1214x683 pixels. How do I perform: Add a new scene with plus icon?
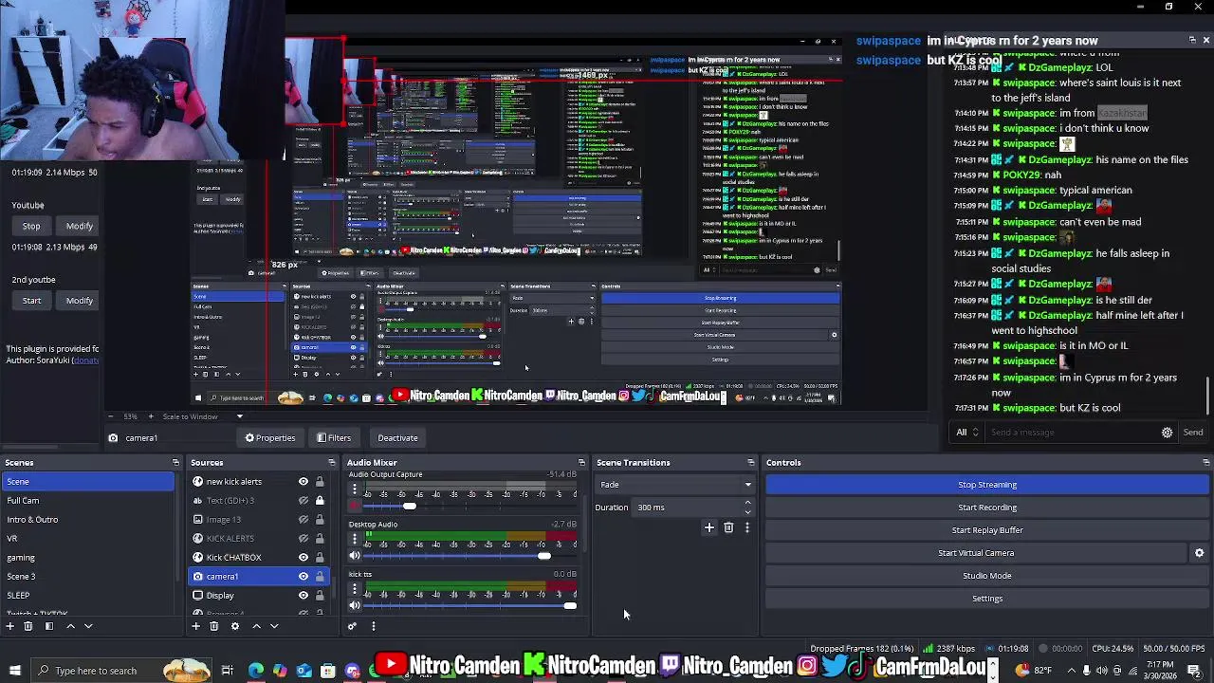pyautogui.click(x=9, y=626)
